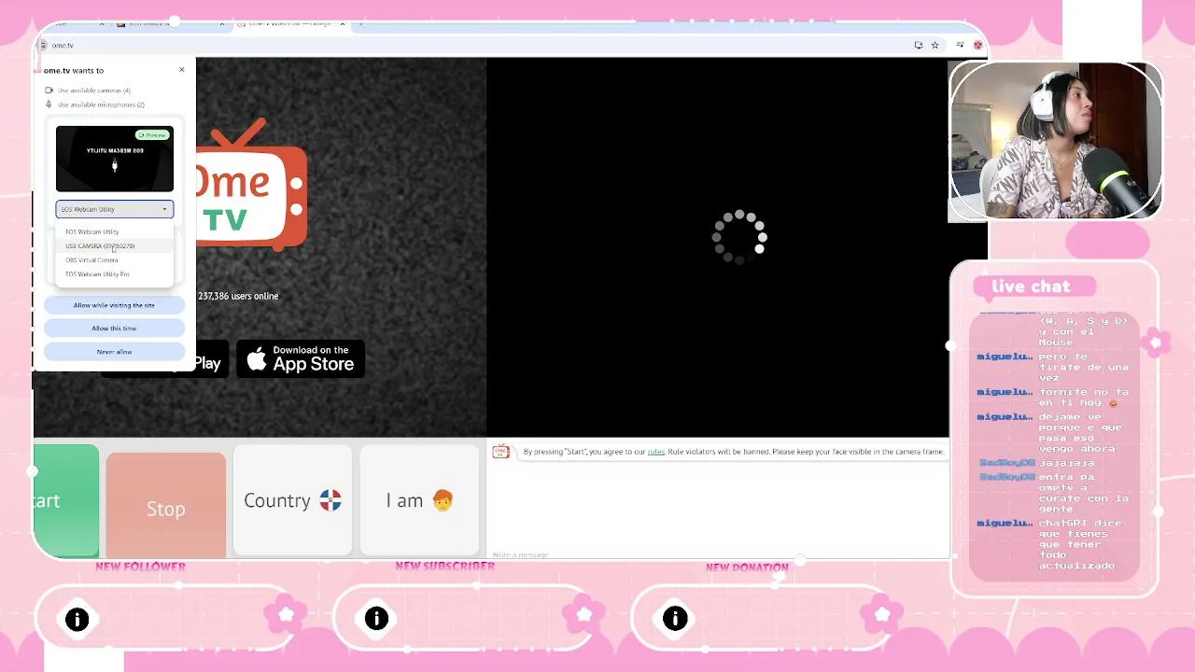Screen dimensions: 1195x672
Task: Choose EOS Webcam Utility from camera list
Action: point(114,231)
